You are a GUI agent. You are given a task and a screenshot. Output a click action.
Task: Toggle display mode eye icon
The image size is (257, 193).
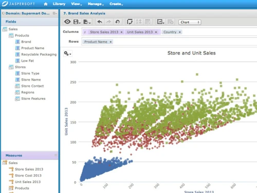[67, 22]
